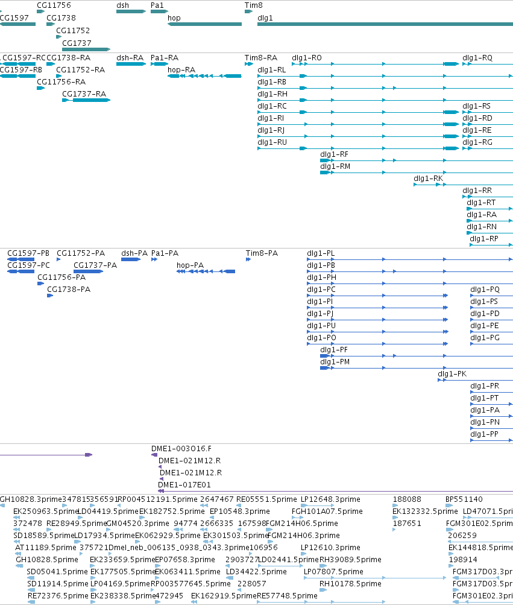
Task: Click the dlg1-RK transcript label
Action: coord(428,179)
